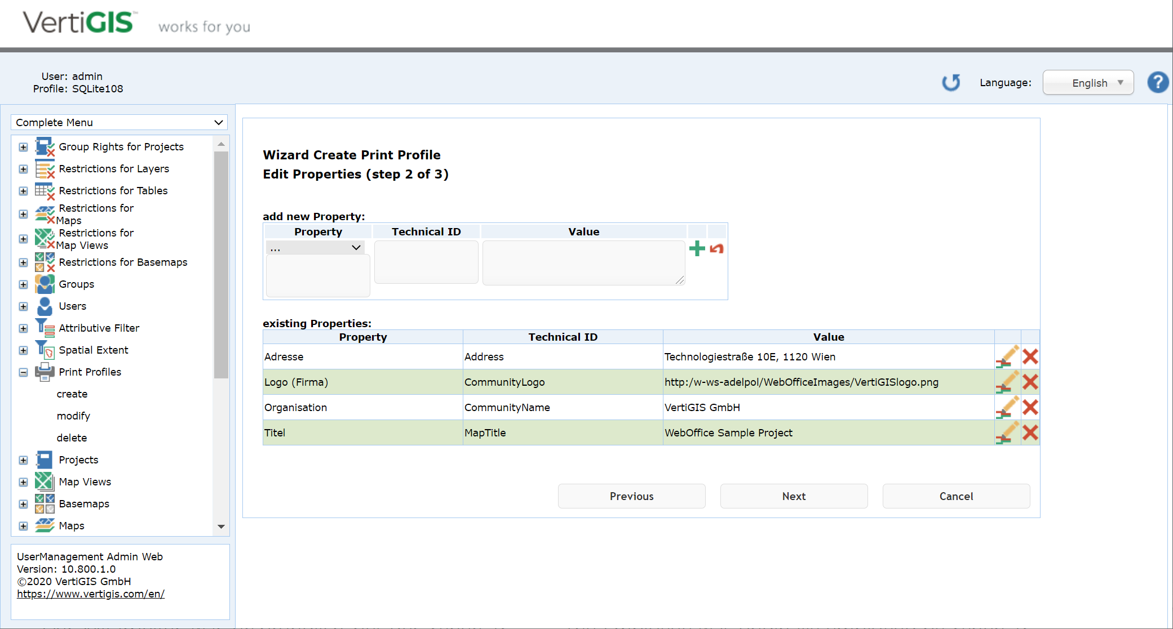Delete the Titel property with its red X

tap(1030, 432)
